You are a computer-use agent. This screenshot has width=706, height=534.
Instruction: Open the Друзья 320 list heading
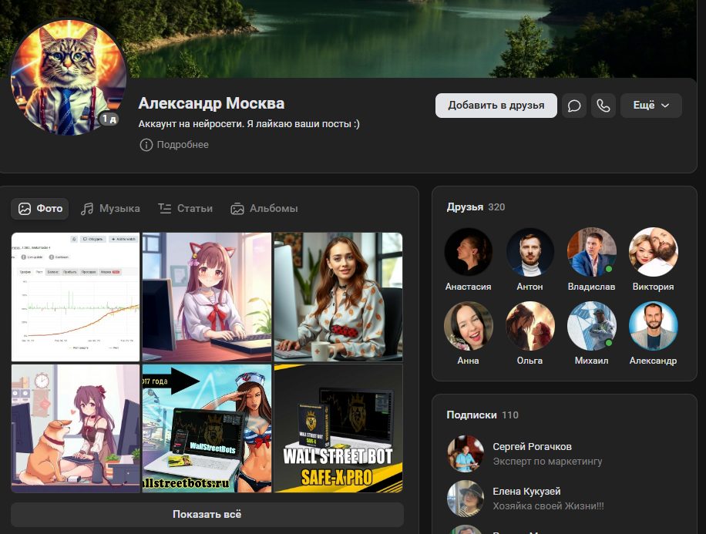476,207
